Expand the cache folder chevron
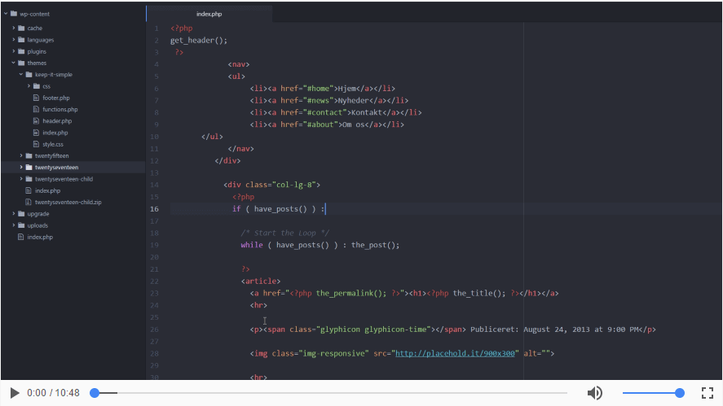The height and width of the screenshot is (406, 723). (x=14, y=28)
